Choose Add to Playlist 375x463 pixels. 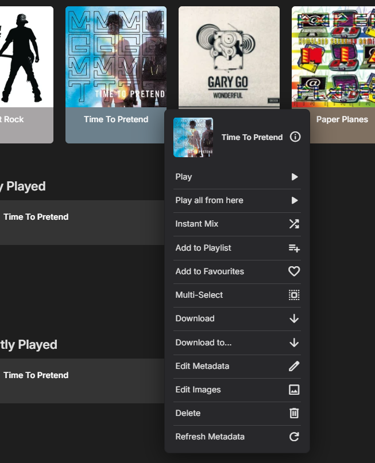237,248
